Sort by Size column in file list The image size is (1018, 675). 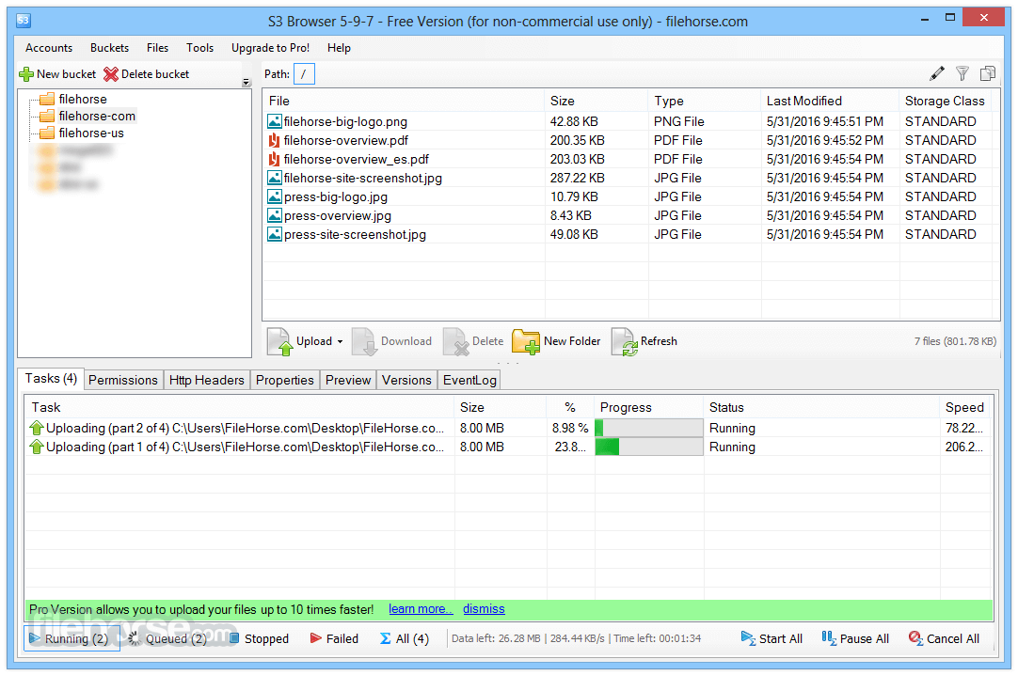click(596, 102)
